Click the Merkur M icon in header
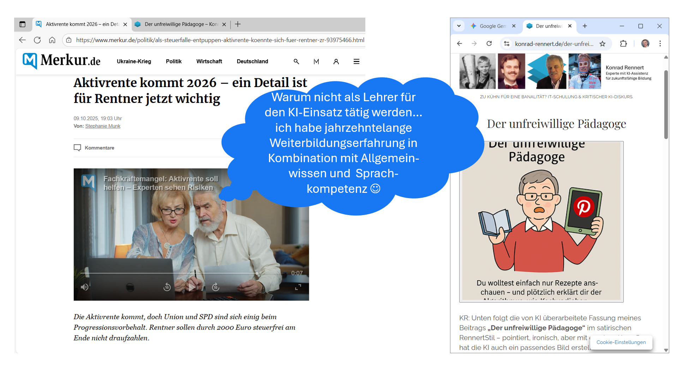 (316, 62)
